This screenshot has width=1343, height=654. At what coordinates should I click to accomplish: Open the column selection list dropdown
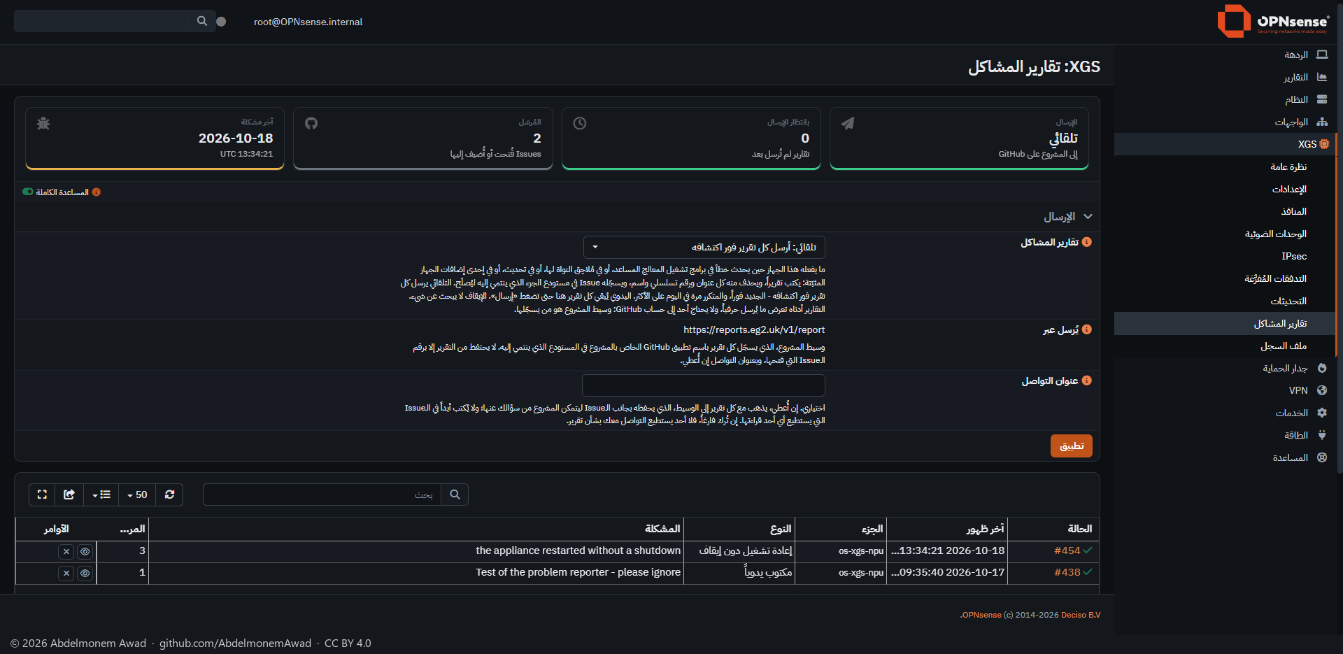(x=101, y=495)
